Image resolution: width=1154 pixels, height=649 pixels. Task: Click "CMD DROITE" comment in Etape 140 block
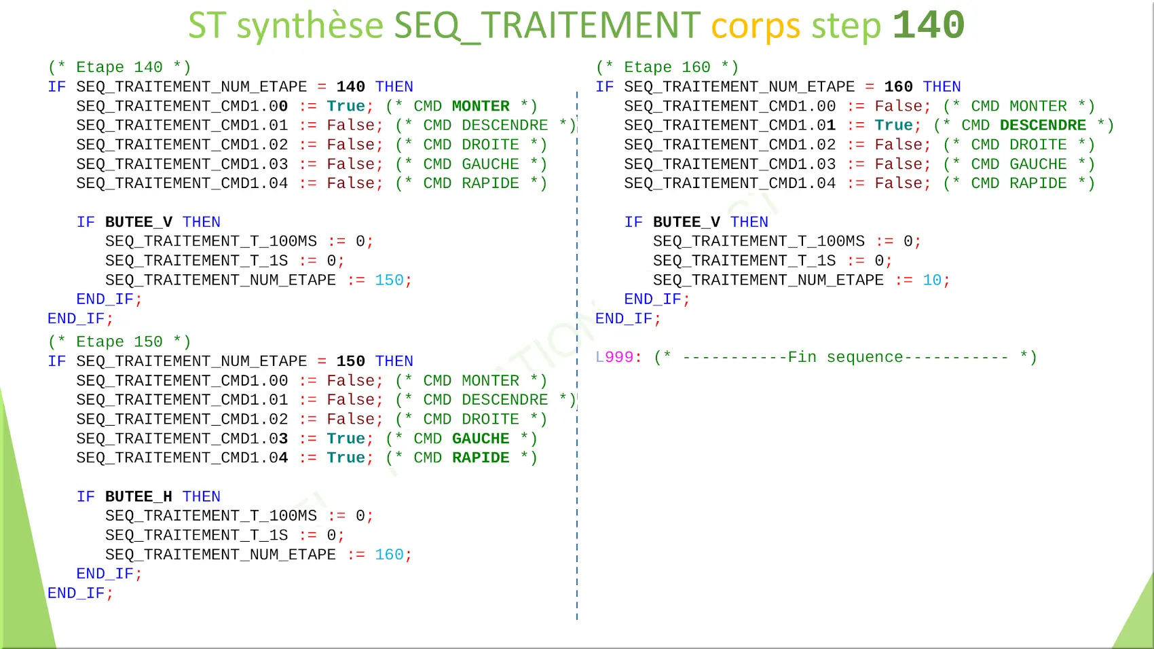point(471,145)
